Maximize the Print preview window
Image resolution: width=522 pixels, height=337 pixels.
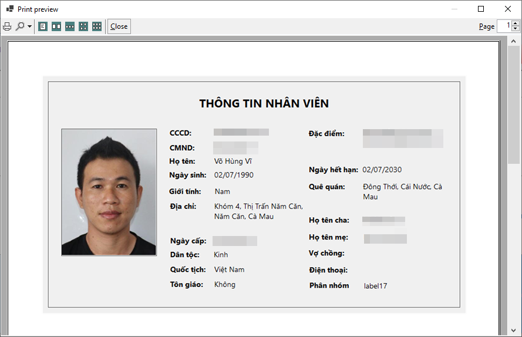click(481, 9)
